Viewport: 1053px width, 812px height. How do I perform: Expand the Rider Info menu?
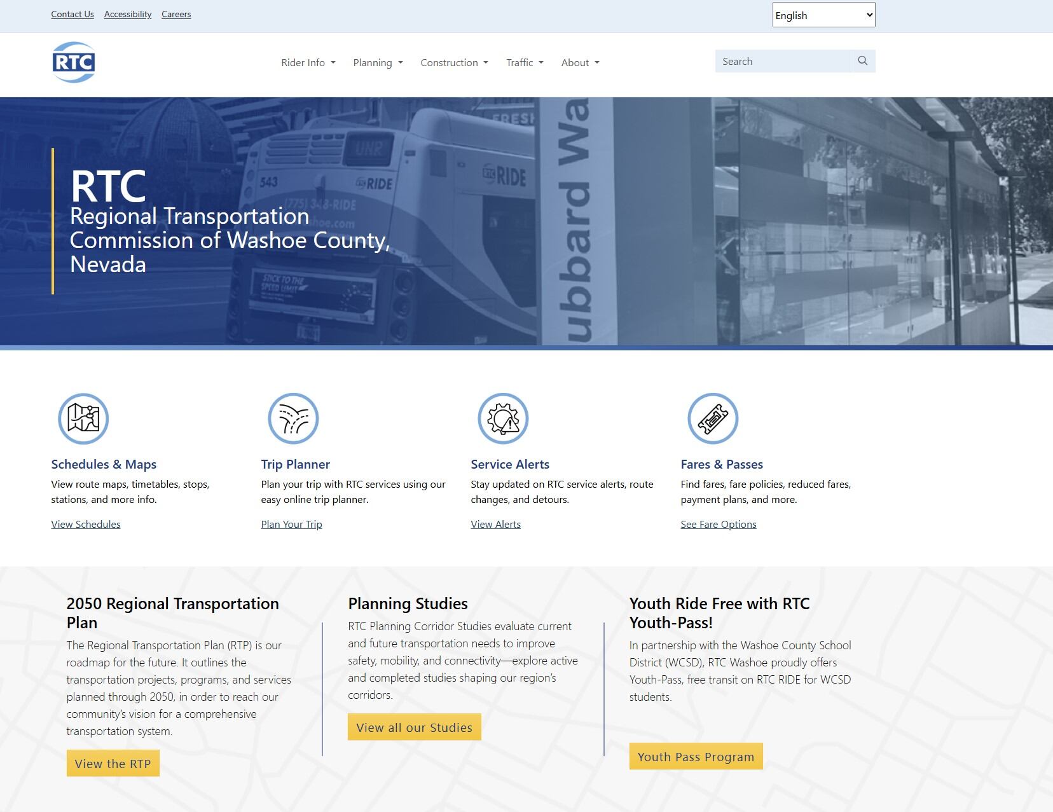pyautogui.click(x=308, y=62)
